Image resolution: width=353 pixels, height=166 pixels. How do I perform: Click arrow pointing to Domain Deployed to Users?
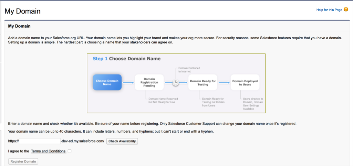pos(224,82)
